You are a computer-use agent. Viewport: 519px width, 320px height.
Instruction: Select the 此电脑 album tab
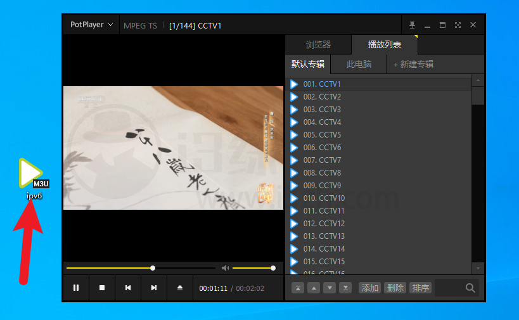[359, 64]
